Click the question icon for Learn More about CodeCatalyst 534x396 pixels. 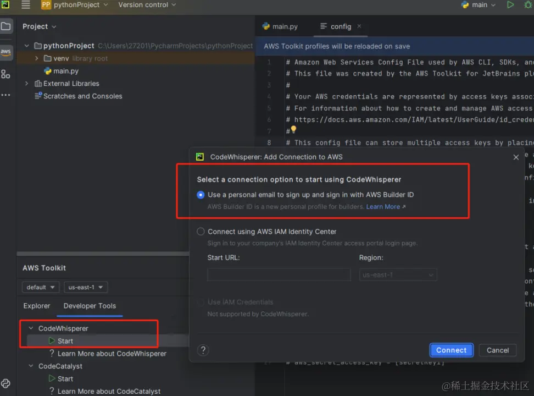point(52,391)
